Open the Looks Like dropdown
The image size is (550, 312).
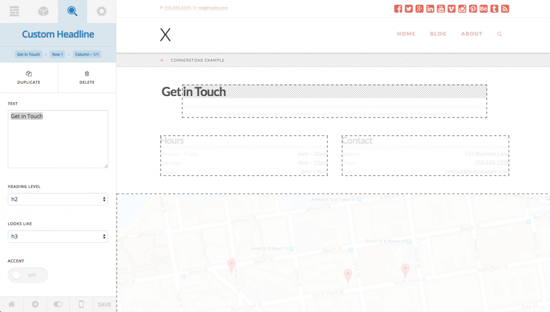click(58, 236)
